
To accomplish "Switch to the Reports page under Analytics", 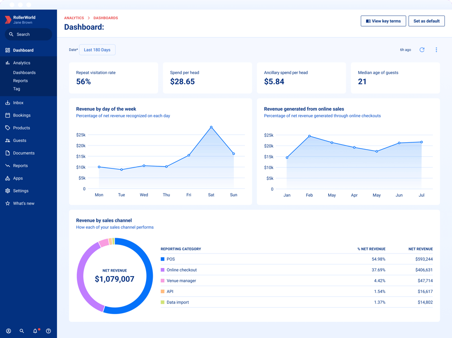I will pos(21,80).
